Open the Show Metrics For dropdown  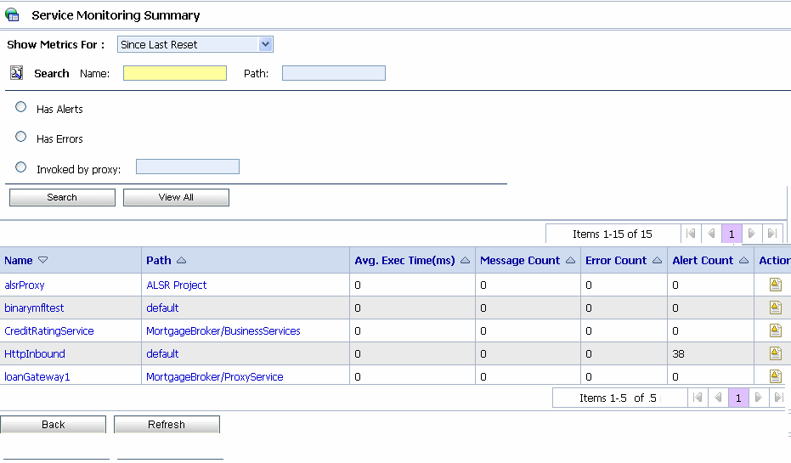[195, 44]
